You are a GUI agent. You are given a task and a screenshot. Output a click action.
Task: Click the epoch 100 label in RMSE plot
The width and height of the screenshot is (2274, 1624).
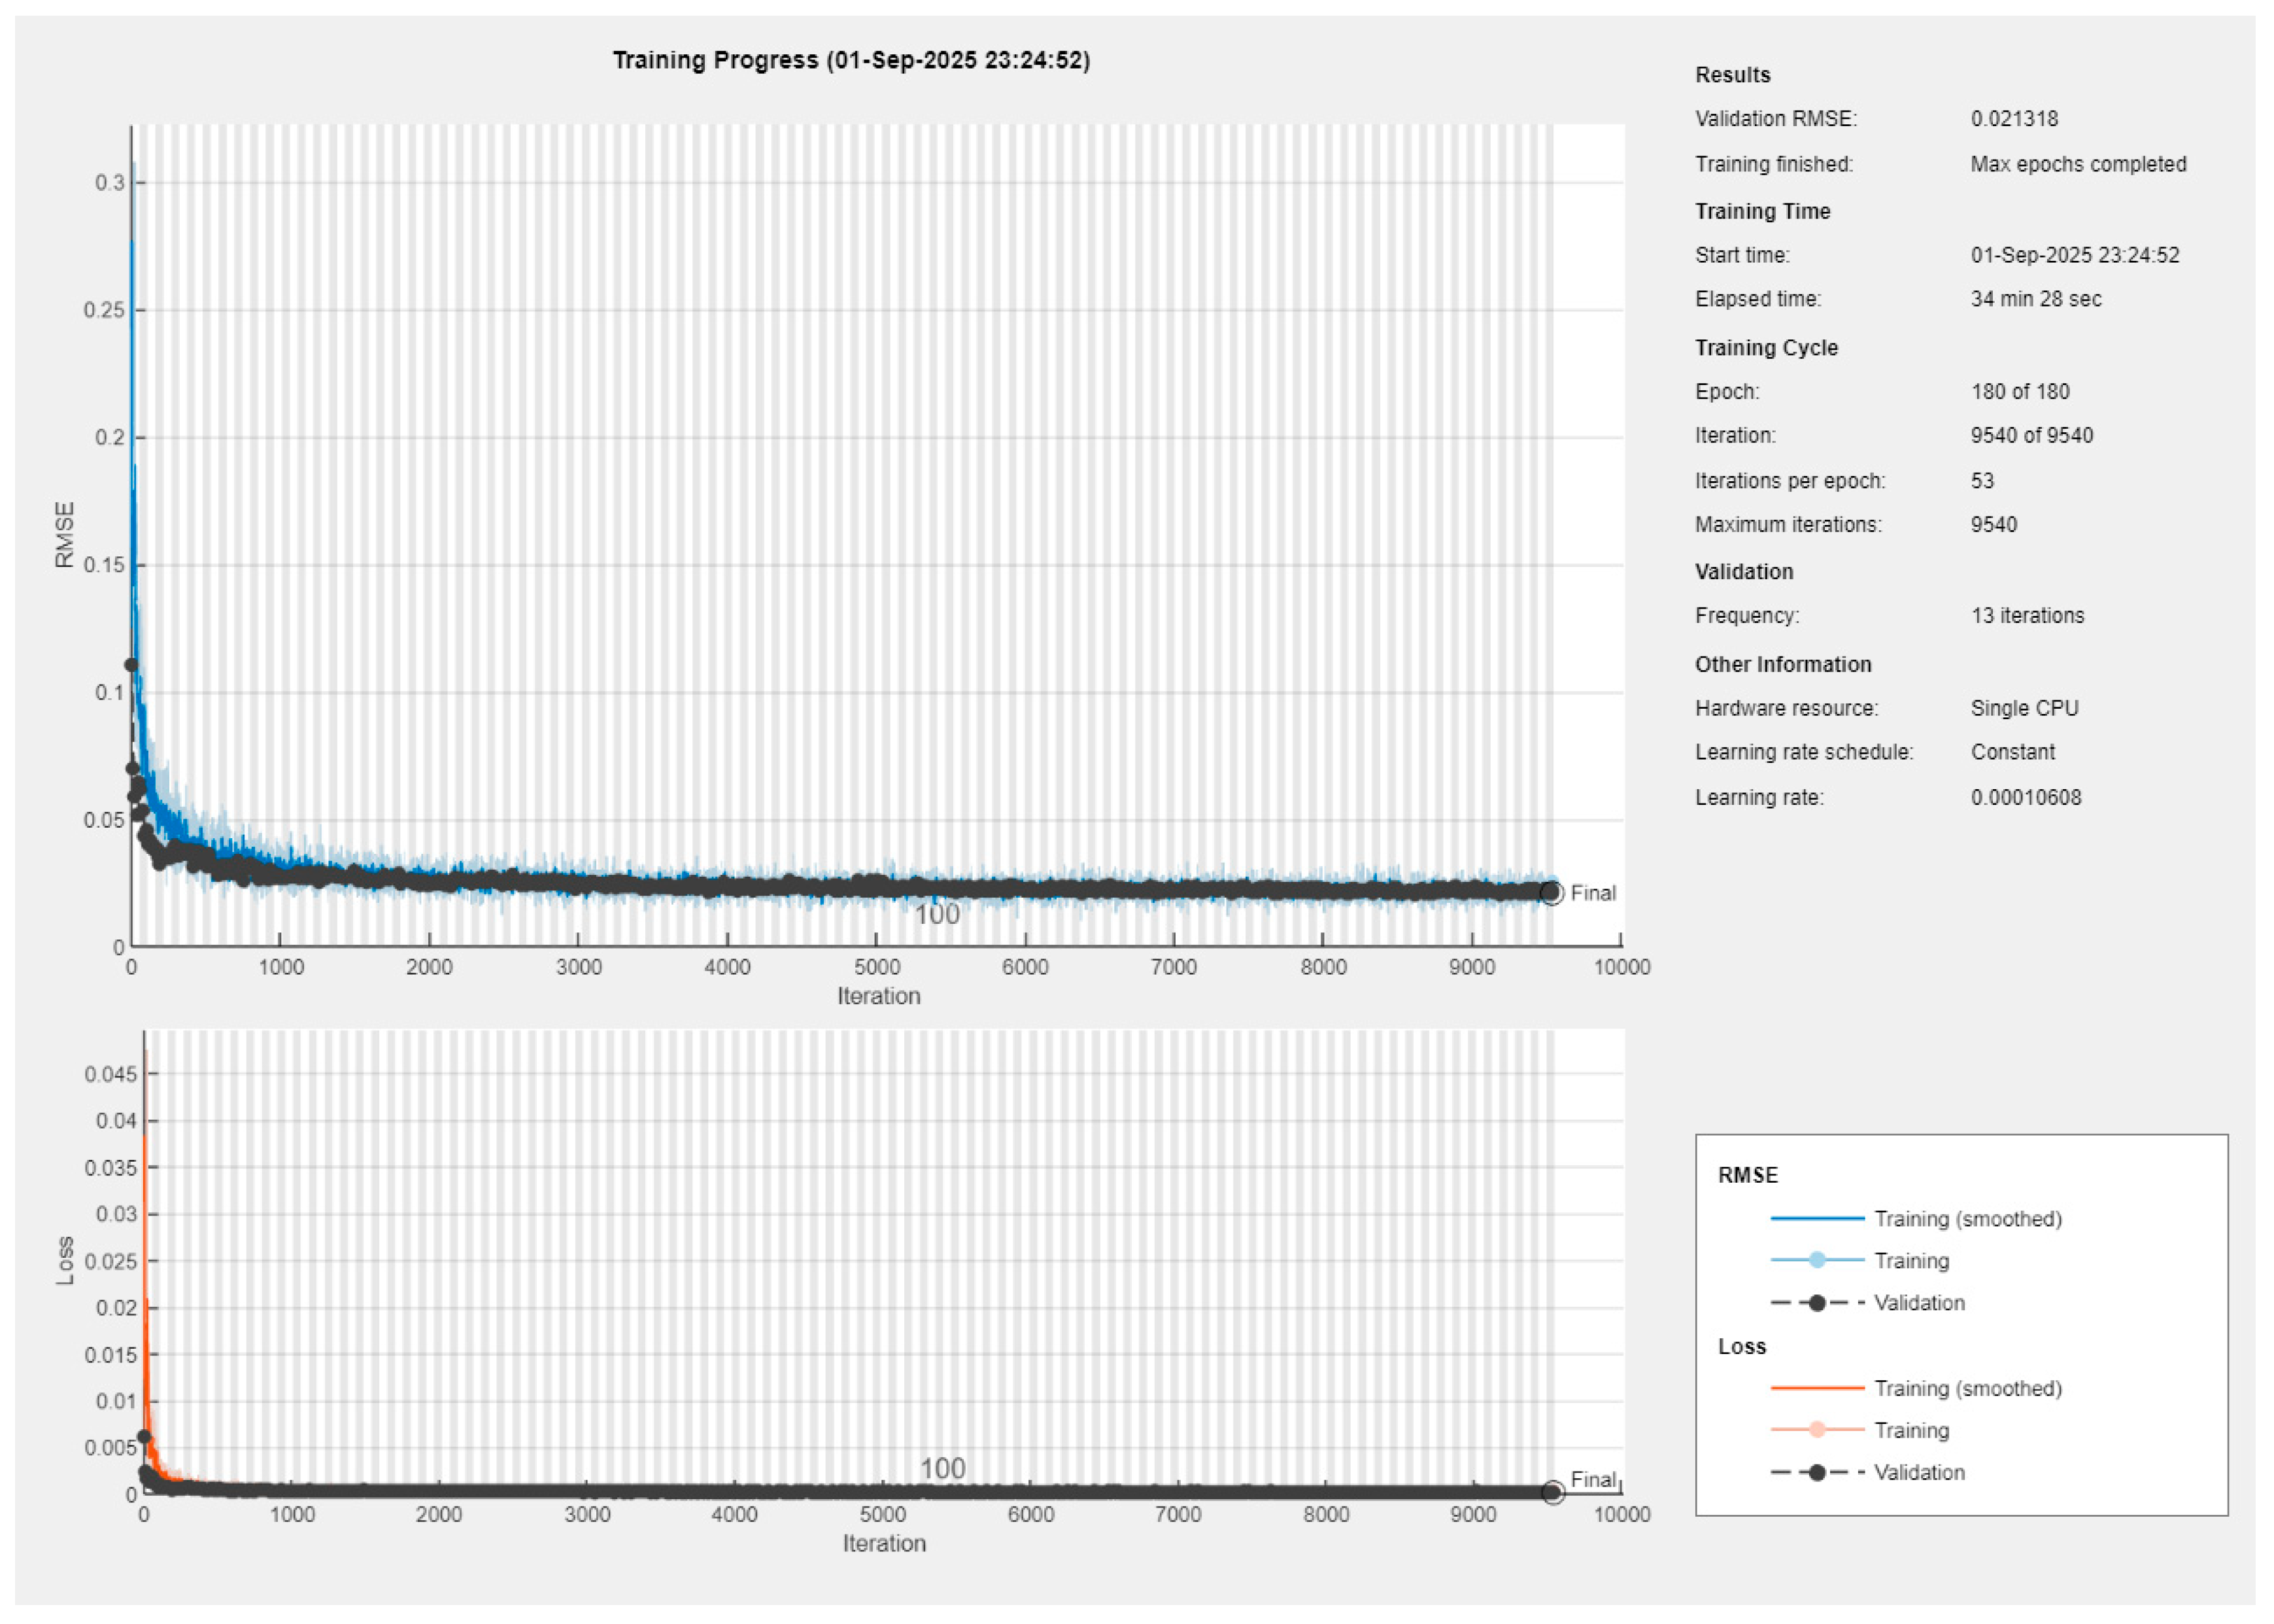coord(937,914)
